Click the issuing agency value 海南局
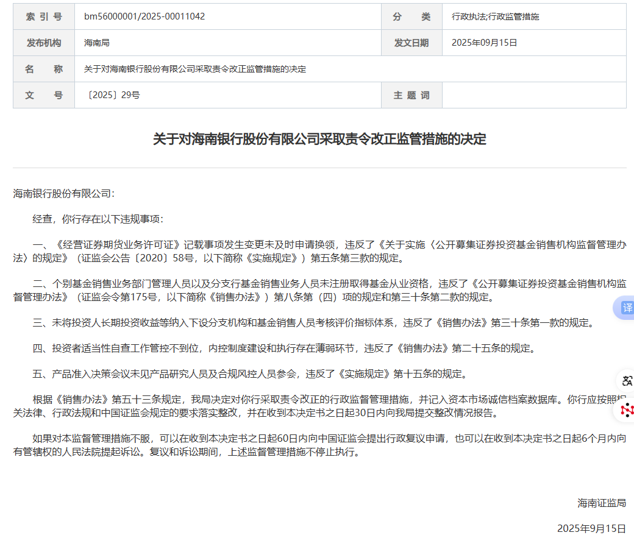The width and height of the screenshot is (634, 538). pos(96,43)
